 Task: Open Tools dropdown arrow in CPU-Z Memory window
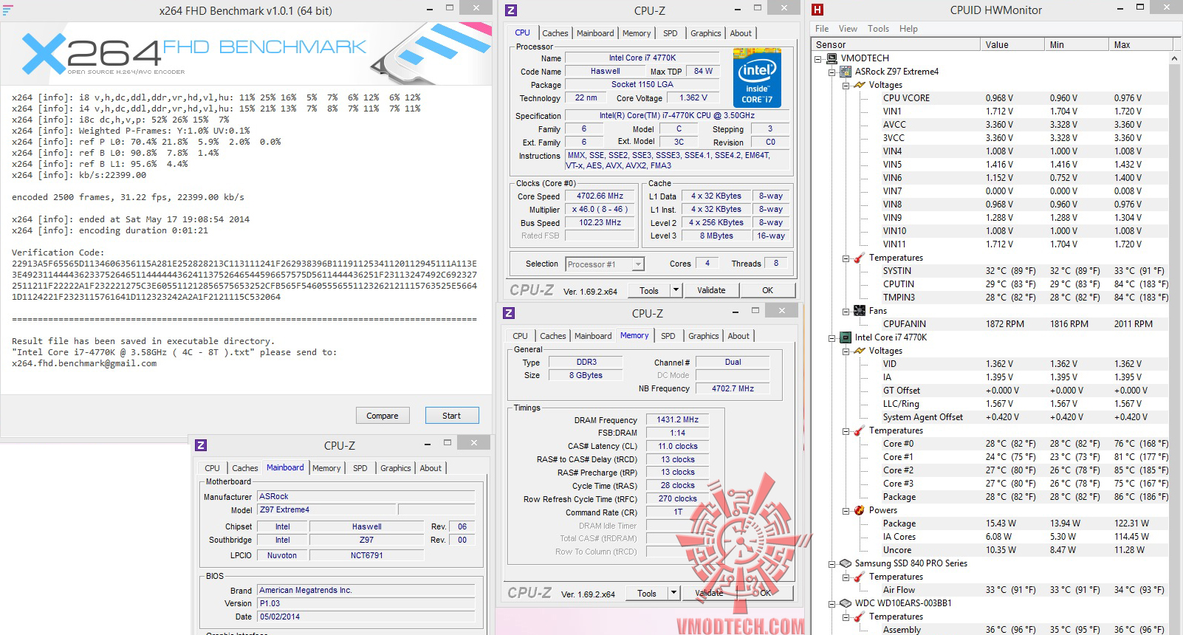coord(673,593)
